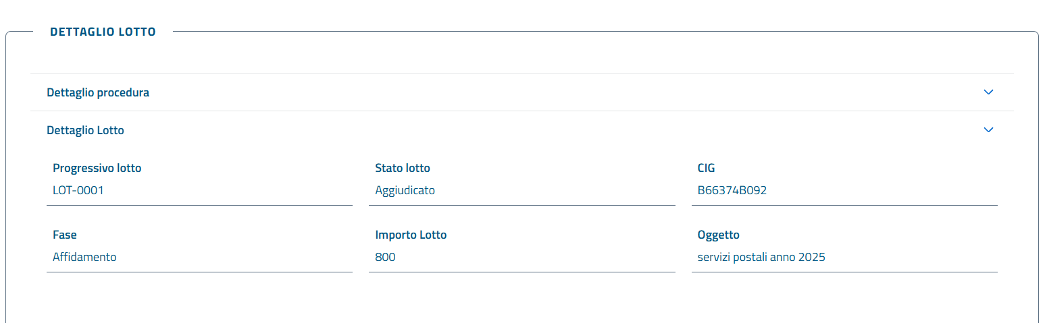This screenshot has width=1045, height=323.
Task: Click the Stato lotto label
Action: click(x=403, y=169)
